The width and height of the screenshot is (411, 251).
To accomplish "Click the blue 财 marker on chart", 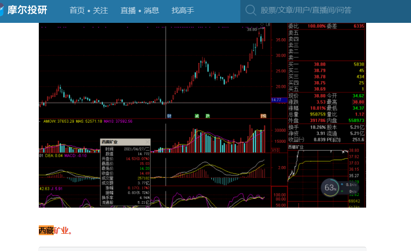I will 169,116.
